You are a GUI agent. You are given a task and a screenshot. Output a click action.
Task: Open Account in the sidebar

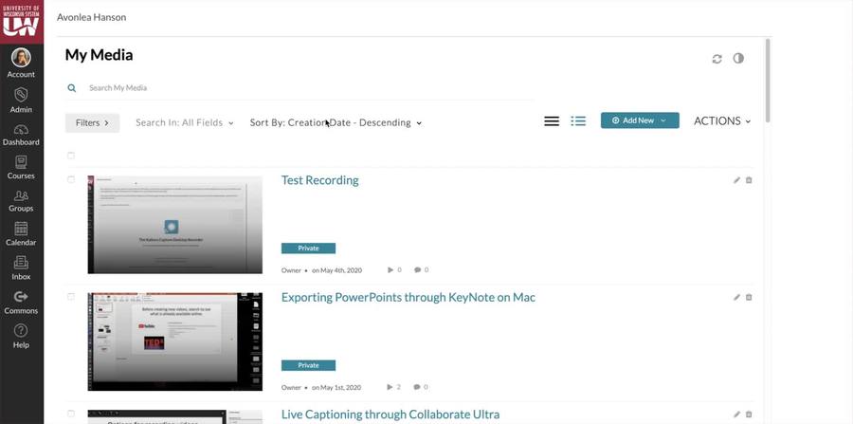pyautogui.click(x=21, y=64)
